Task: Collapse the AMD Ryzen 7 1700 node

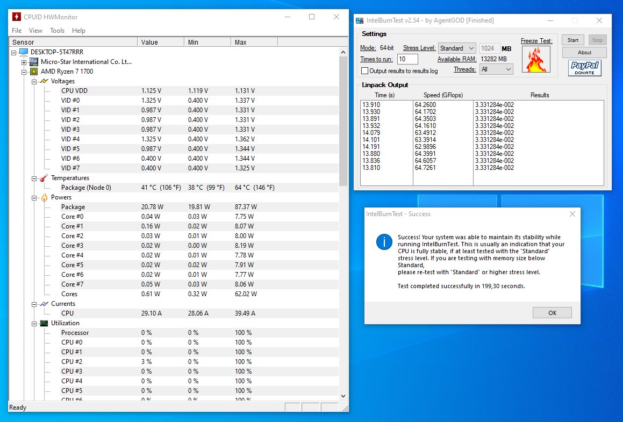Action: [24, 72]
